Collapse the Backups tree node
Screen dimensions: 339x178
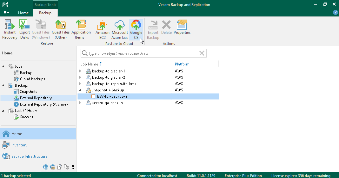tap(3, 85)
